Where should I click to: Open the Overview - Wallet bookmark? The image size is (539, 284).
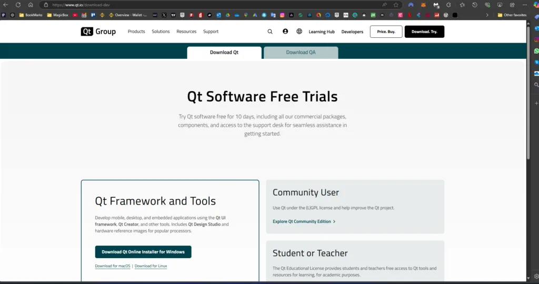128,15
